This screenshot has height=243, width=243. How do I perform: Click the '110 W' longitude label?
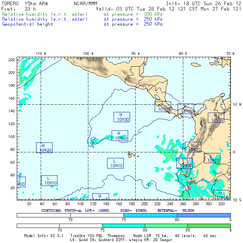(x=41, y=54)
